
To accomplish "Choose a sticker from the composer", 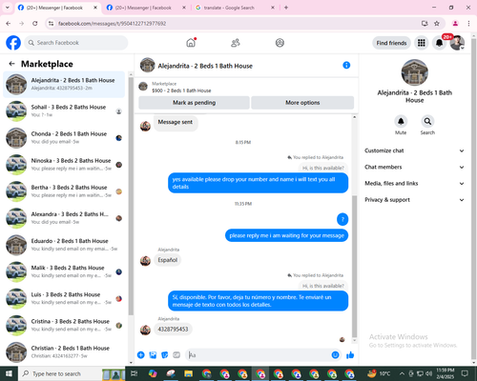I will coord(165,355).
